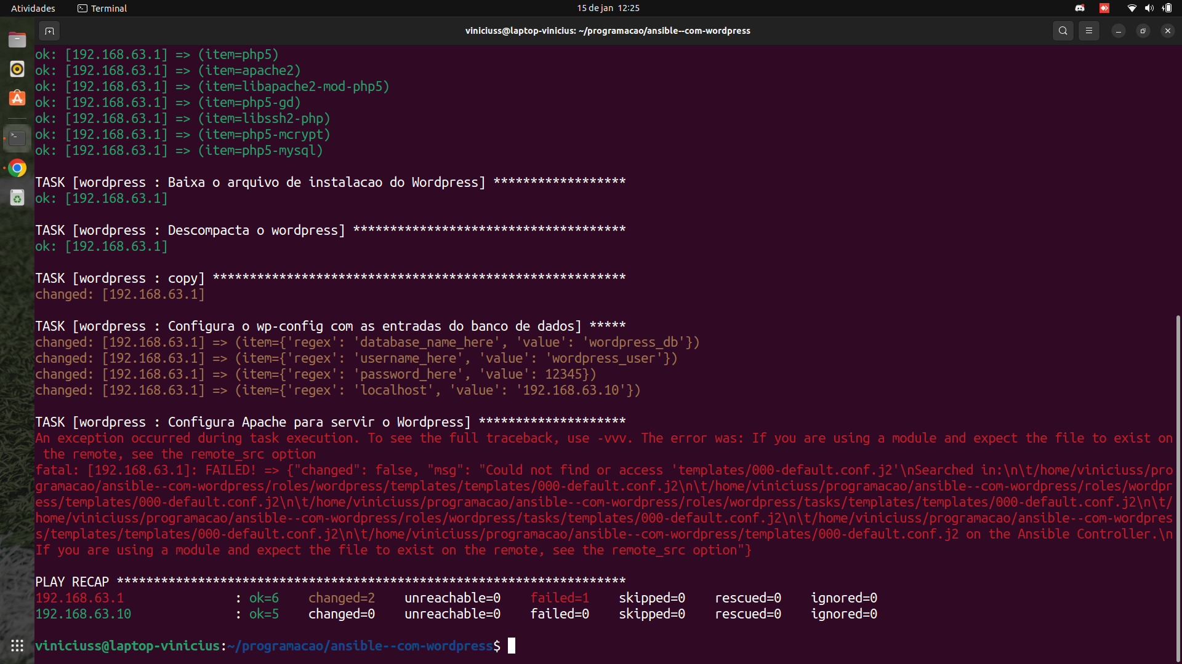
Task: Click the 'localhost' regex changed line
Action: tap(338, 390)
